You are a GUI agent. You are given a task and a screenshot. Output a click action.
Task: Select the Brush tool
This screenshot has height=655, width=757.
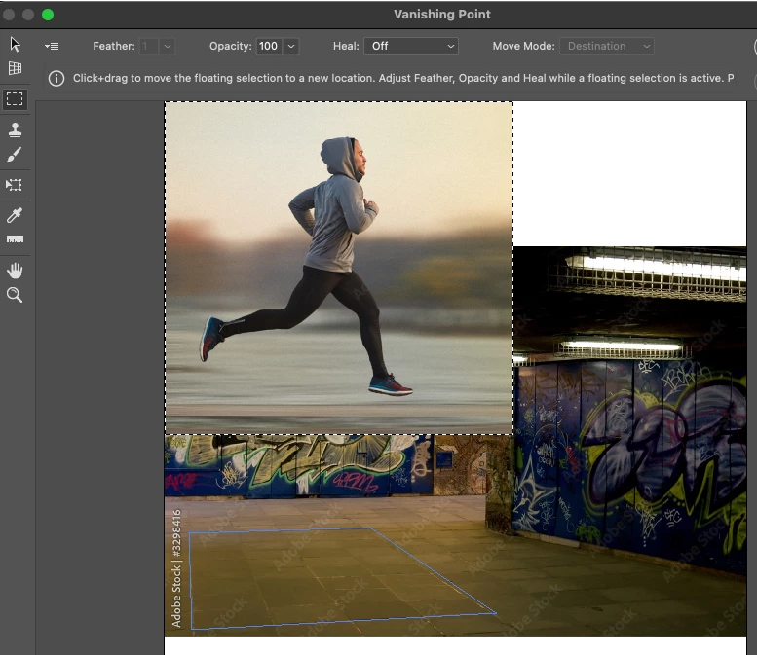15,154
